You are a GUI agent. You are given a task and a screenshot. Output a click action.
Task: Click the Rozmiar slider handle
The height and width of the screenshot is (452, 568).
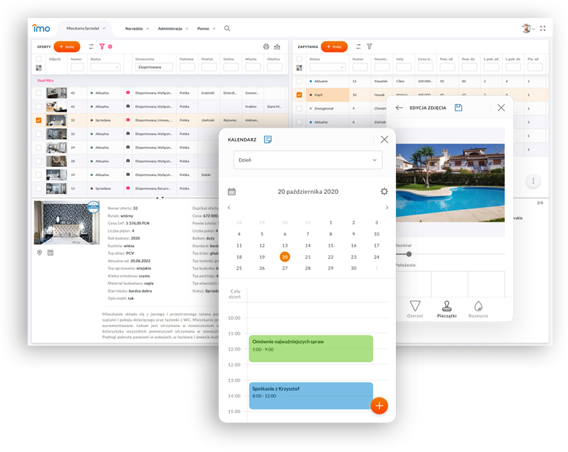pos(409,254)
